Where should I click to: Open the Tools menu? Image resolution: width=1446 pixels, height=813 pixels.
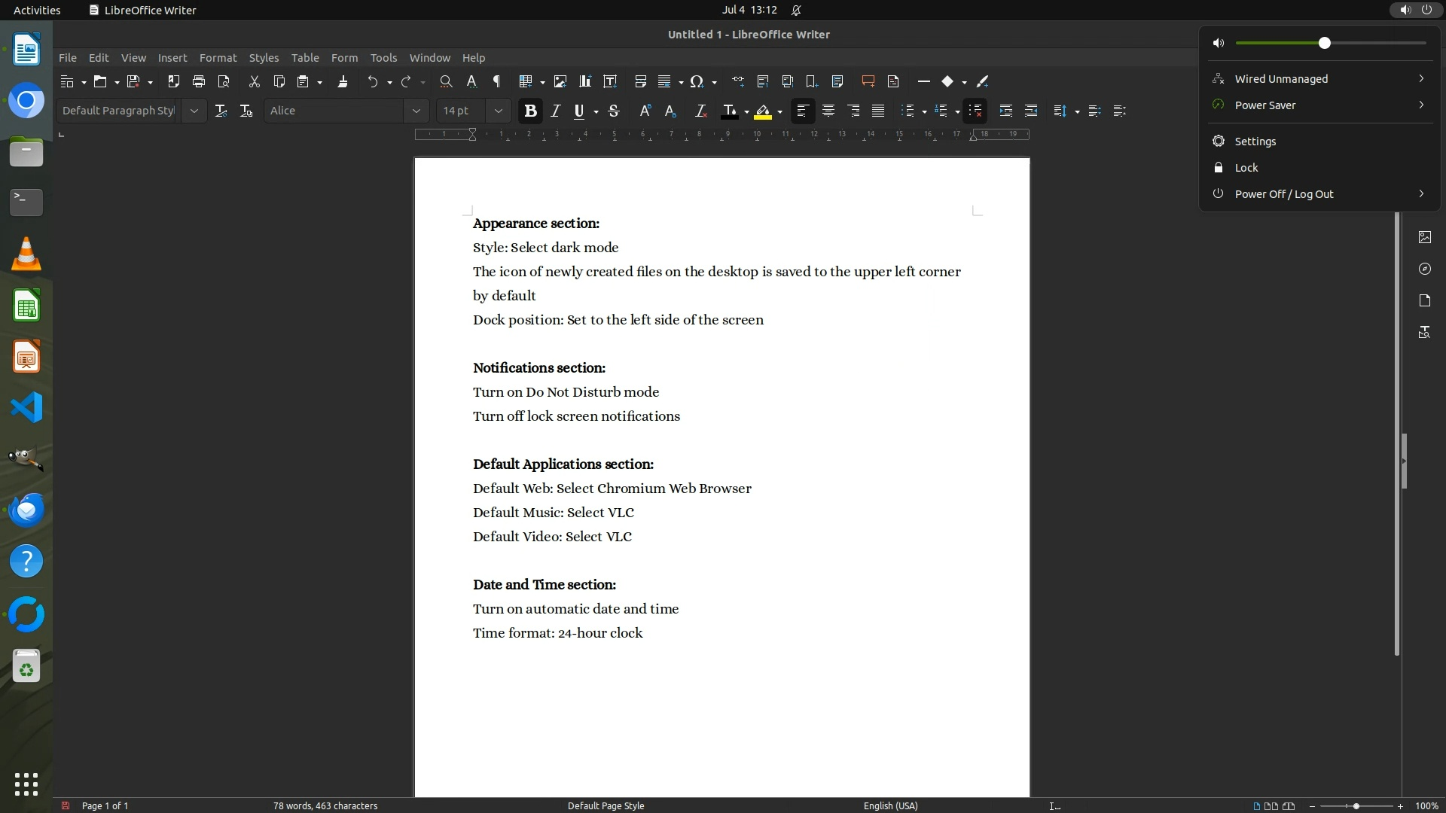tap(383, 57)
